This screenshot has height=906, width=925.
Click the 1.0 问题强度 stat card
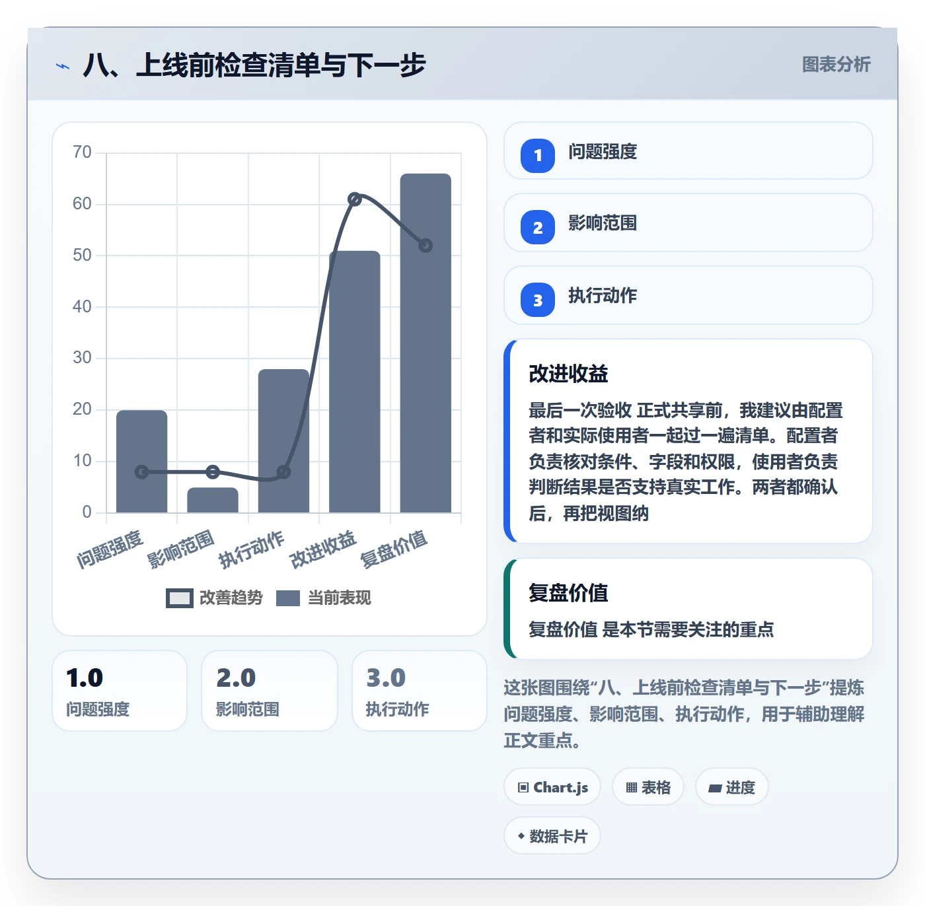120,691
